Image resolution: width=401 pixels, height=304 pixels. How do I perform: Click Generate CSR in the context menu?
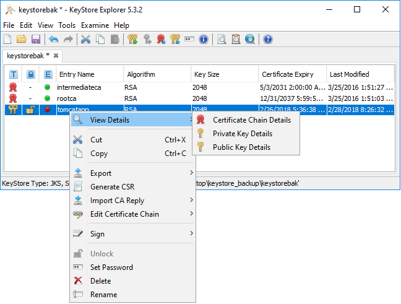[x=112, y=187]
